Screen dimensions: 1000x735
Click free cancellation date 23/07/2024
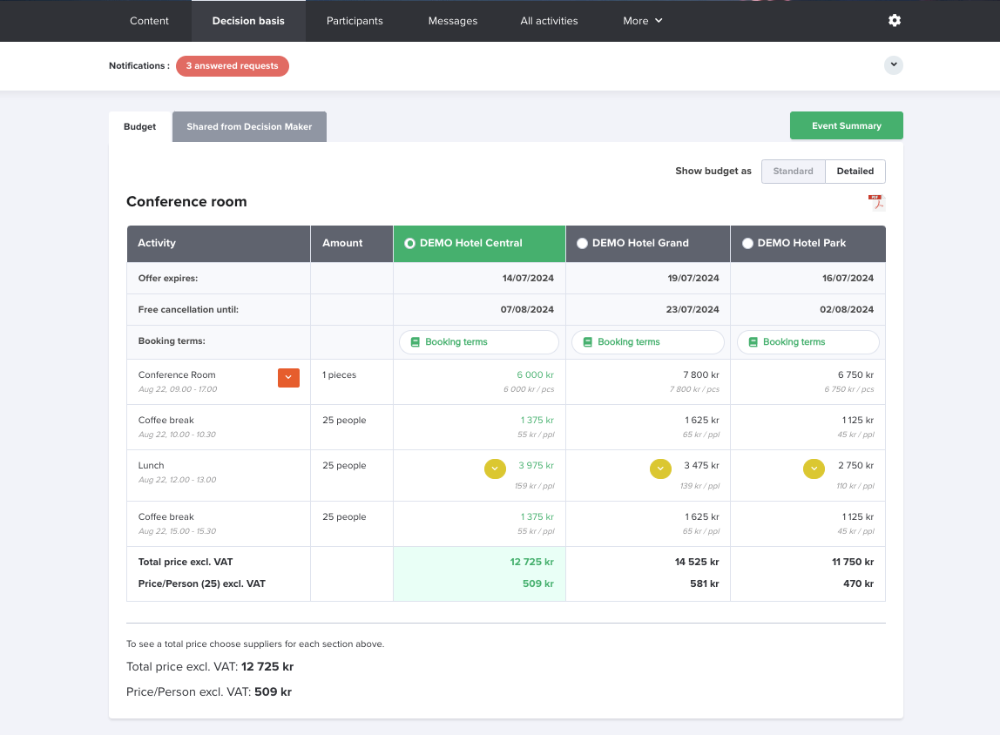point(693,310)
